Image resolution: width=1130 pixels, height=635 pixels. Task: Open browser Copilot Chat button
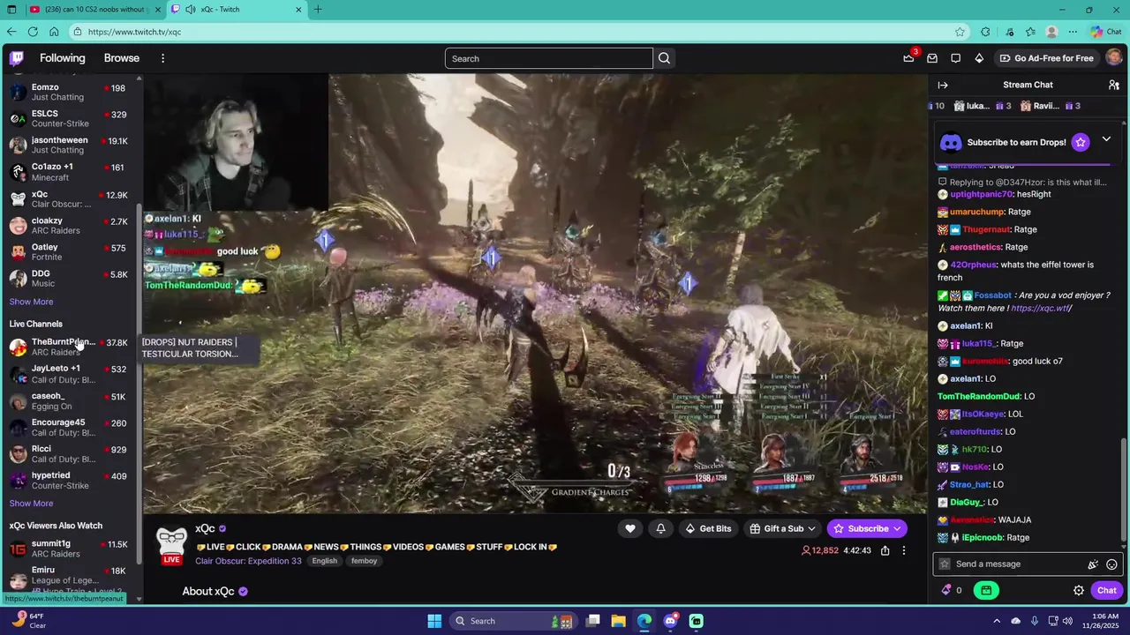pos(1105,32)
